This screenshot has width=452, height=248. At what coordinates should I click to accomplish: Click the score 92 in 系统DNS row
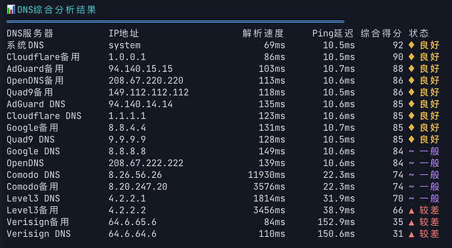(x=398, y=45)
